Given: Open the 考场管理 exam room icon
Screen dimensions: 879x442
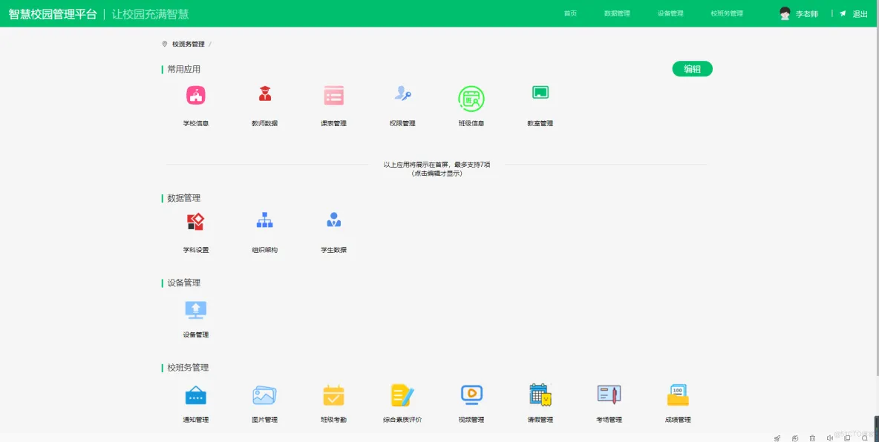Looking at the screenshot, I should tap(610, 395).
